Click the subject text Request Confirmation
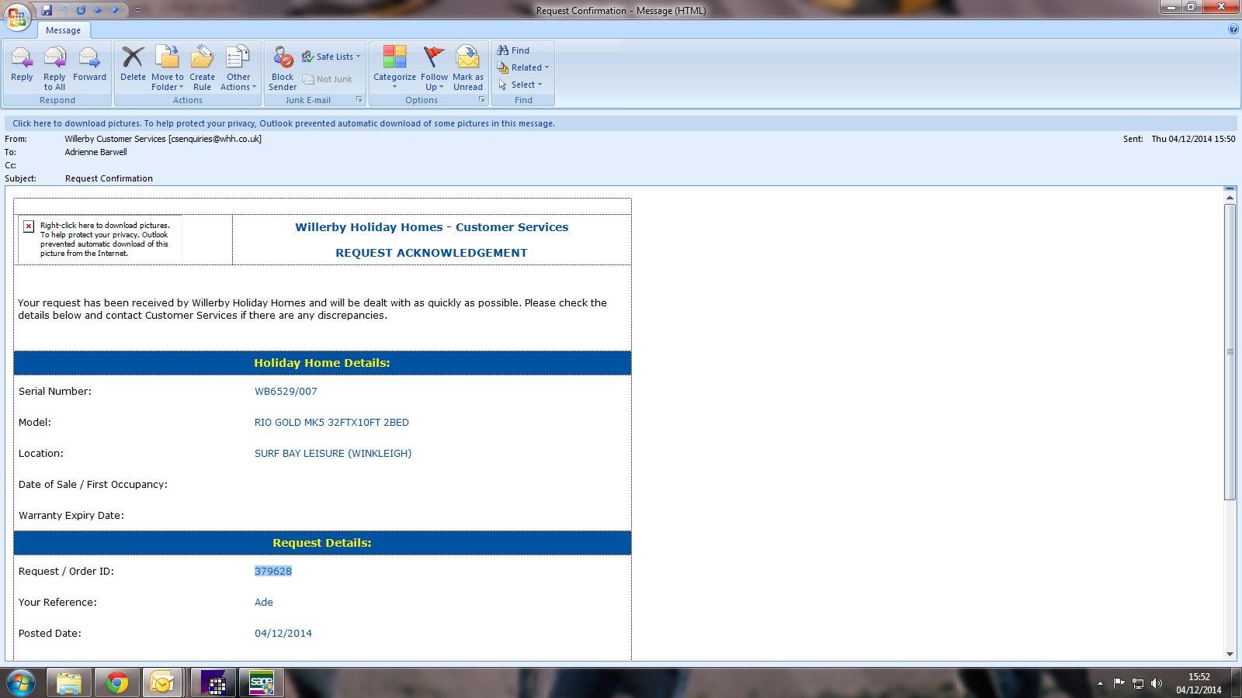This screenshot has width=1242, height=698. coord(109,178)
